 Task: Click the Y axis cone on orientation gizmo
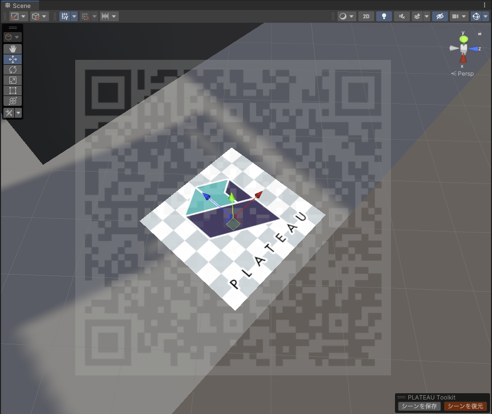click(464, 39)
